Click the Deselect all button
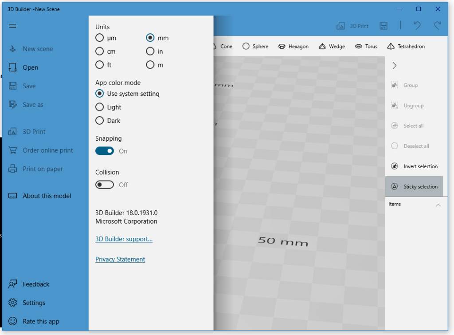454x335 pixels. point(410,146)
